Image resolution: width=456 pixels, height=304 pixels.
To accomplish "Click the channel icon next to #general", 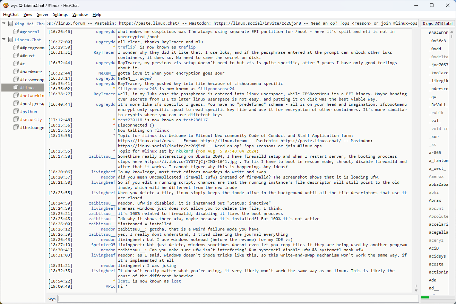I will (16, 32).
